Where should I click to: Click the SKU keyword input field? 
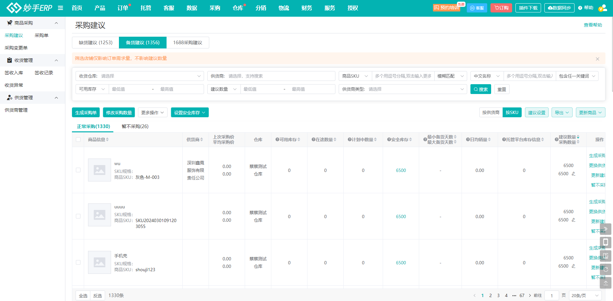tap(403, 76)
